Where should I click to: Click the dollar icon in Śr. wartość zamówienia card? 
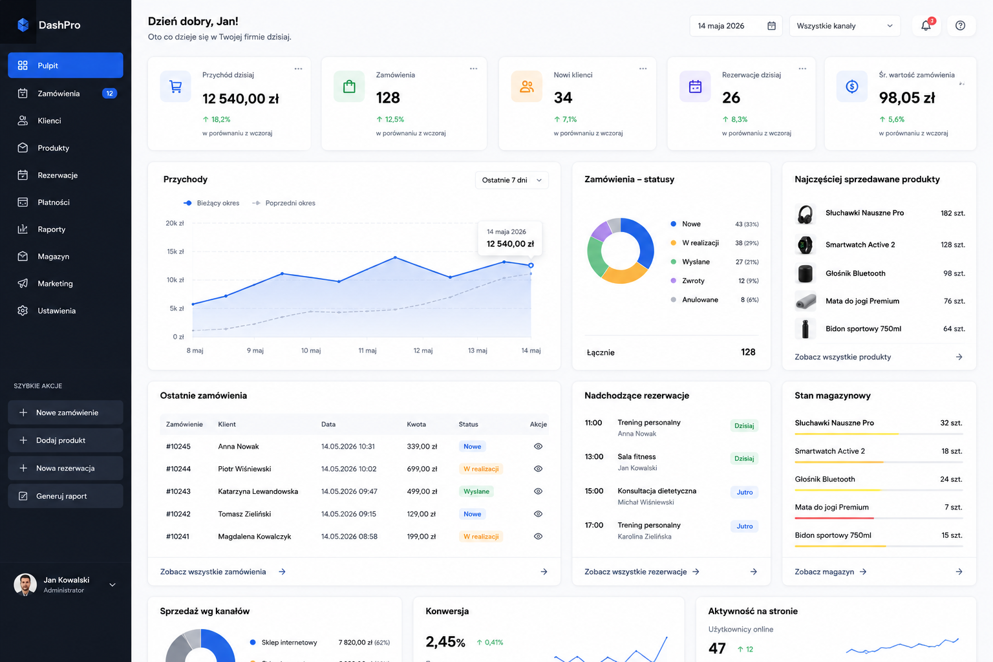coord(852,86)
